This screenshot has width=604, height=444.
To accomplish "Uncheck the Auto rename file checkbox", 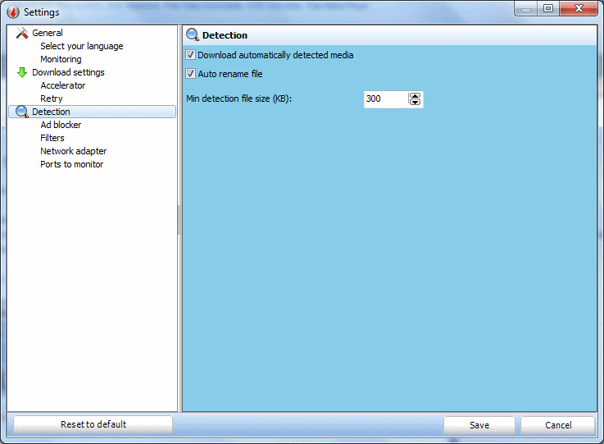I will pyautogui.click(x=190, y=73).
